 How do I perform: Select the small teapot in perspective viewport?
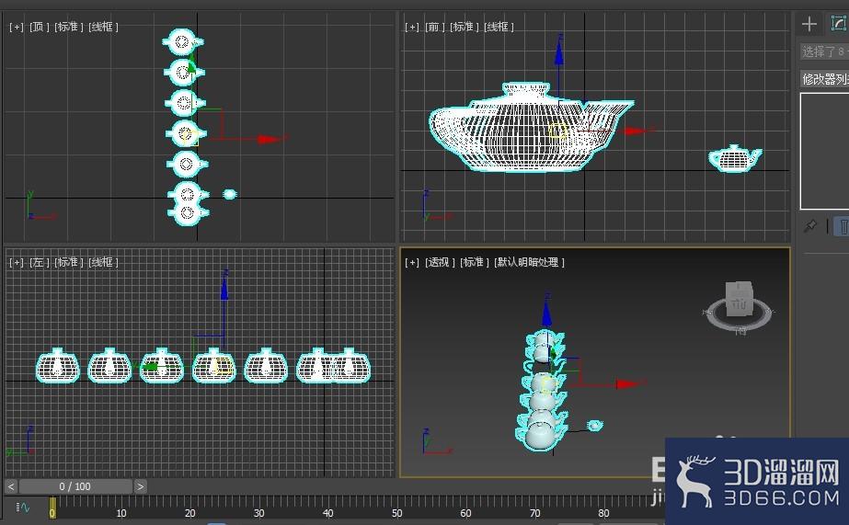point(594,426)
